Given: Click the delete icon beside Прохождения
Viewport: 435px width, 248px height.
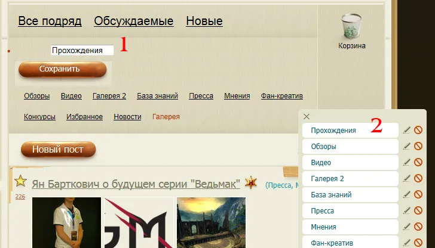Looking at the screenshot, I should (418, 130).
